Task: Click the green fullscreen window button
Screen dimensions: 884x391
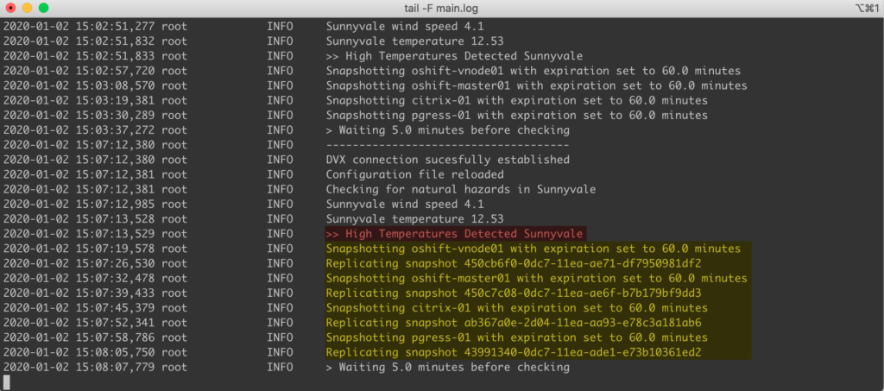Action: tap(43, 9)
